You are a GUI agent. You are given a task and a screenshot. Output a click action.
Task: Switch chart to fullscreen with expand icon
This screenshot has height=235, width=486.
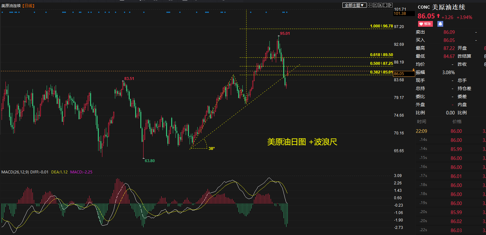click(385, 5)
